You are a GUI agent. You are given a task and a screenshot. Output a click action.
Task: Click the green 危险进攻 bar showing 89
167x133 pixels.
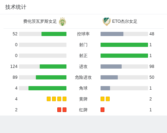click(x=51, y=77)
